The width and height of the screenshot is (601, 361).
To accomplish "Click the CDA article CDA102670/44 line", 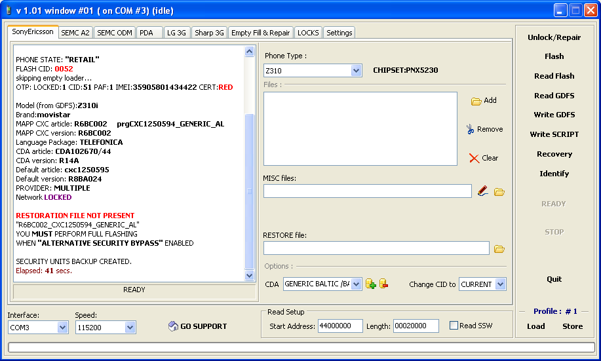I will coord(63,151).
